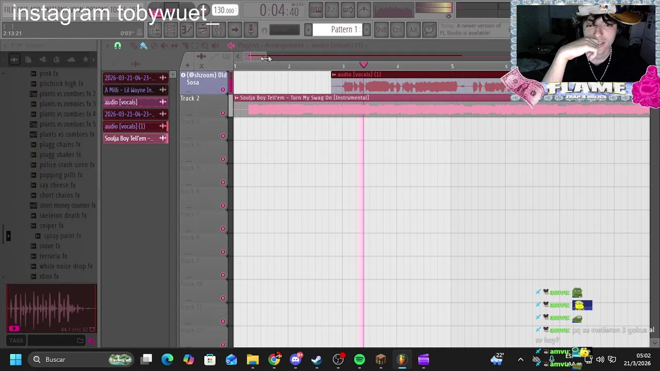Click the 'Track 2' header label
This screenshot has width=660, height=371.
pyautogui.click(x=190, y=98)
